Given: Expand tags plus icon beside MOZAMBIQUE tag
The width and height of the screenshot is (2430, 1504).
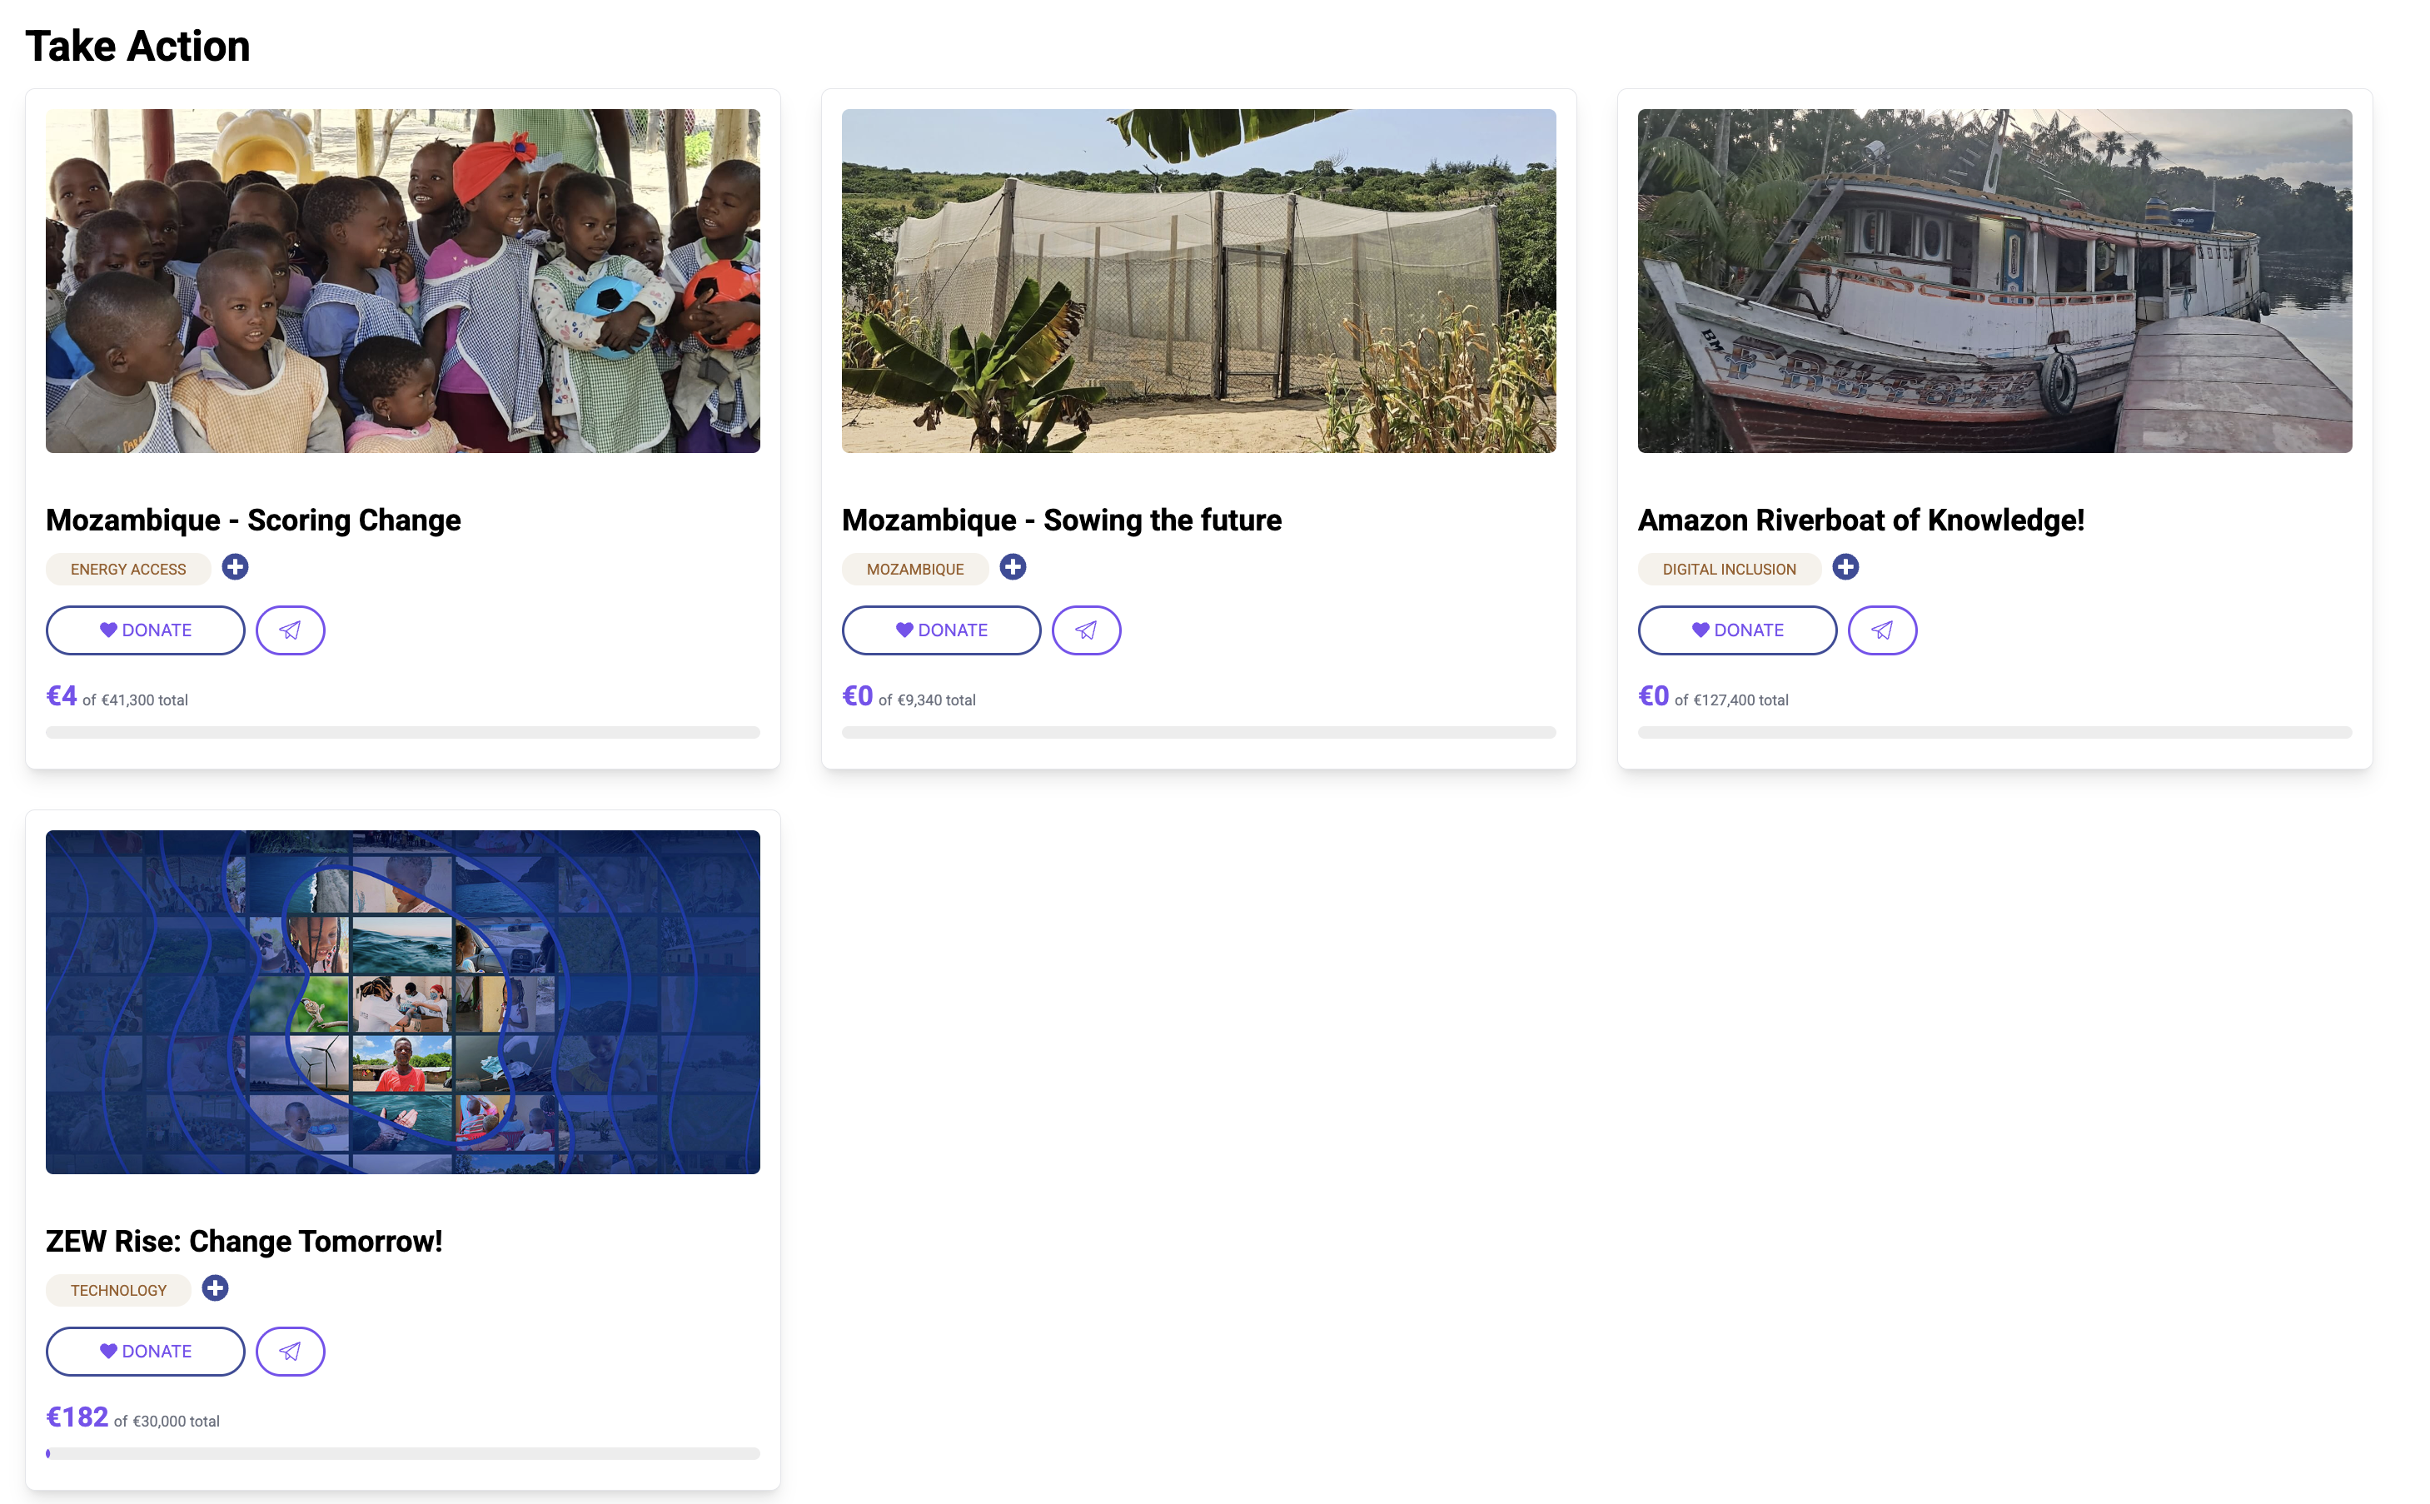Looking at the screenshot, I should [1013, 567].
